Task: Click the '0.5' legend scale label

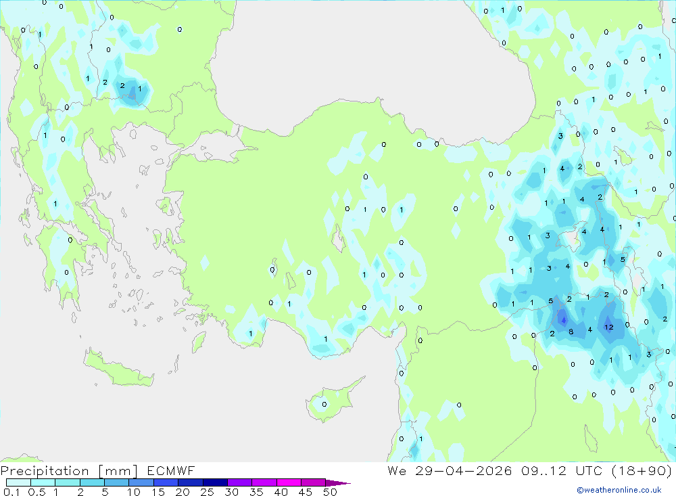Action: tap(37, 492)
